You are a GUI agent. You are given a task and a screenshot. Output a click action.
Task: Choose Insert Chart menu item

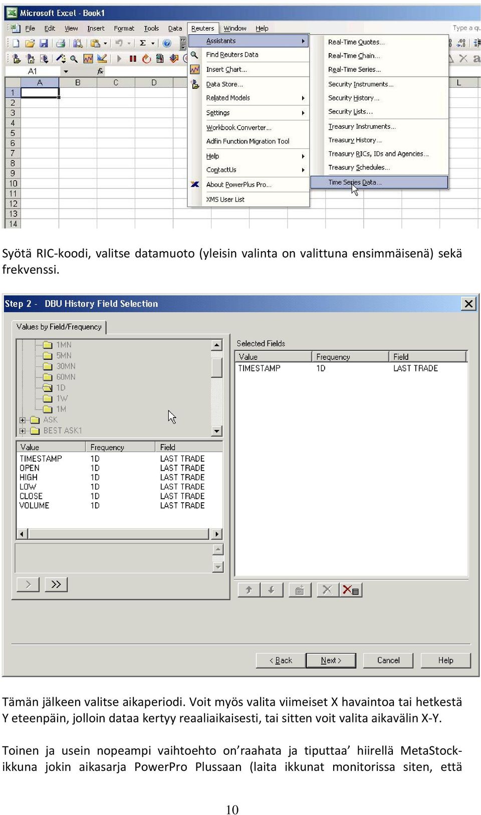[226, 70]
